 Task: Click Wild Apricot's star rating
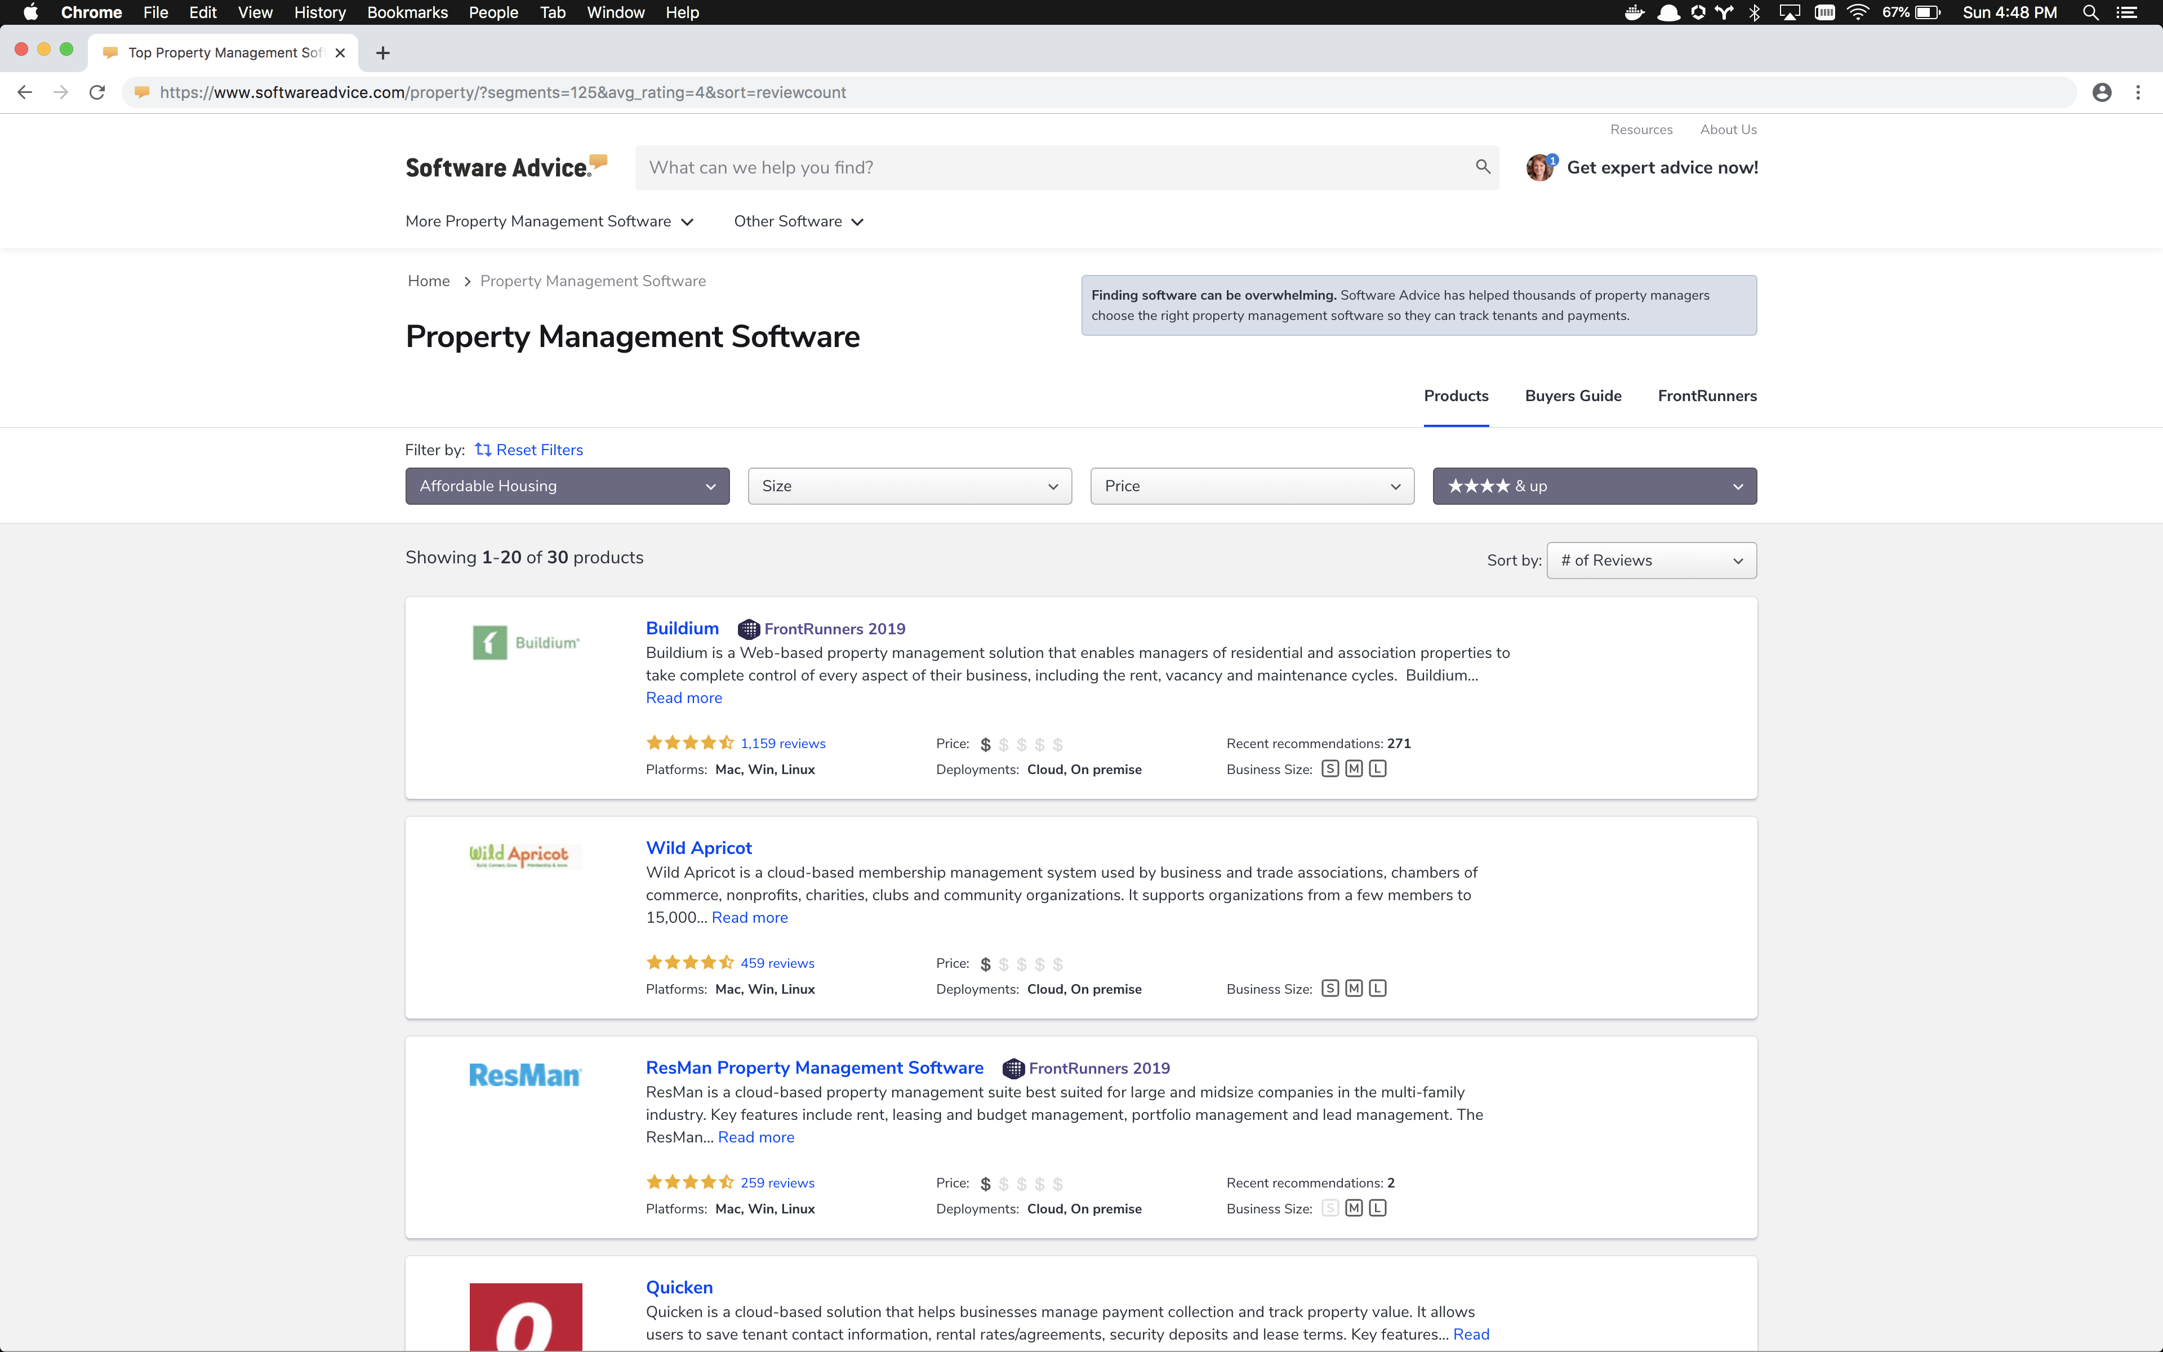(689, 962)
